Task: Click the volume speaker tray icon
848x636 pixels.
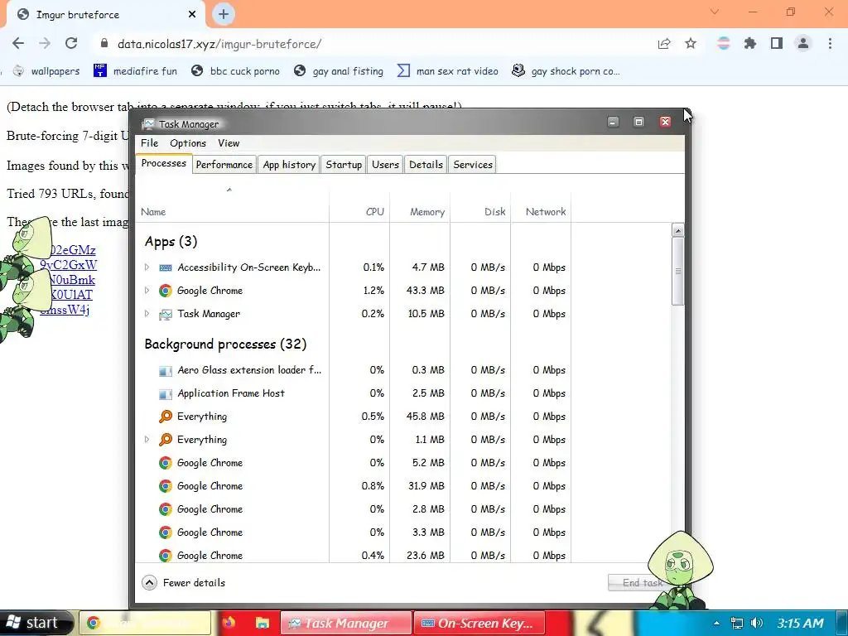Action: coord(757,623)
